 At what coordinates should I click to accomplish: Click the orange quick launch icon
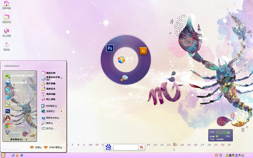17,155
